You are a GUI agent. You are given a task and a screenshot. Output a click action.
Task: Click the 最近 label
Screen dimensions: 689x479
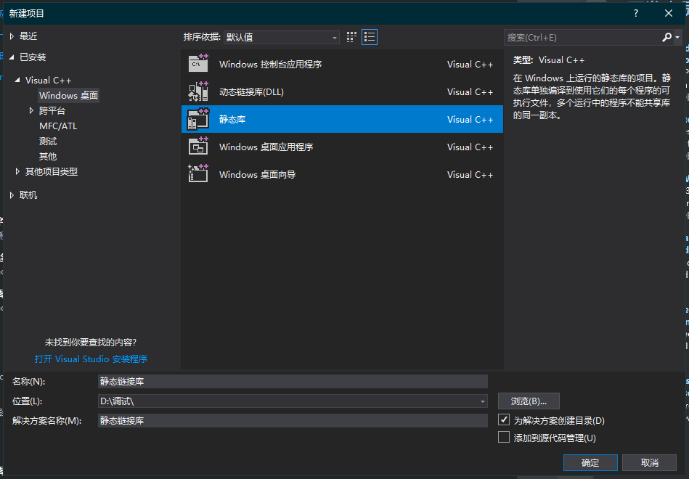point(28,36)
